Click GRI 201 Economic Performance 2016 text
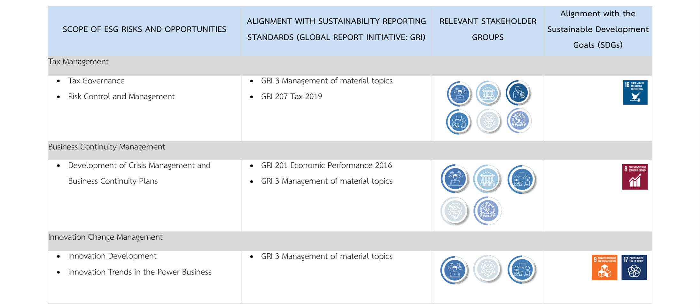 click(326, 165)
